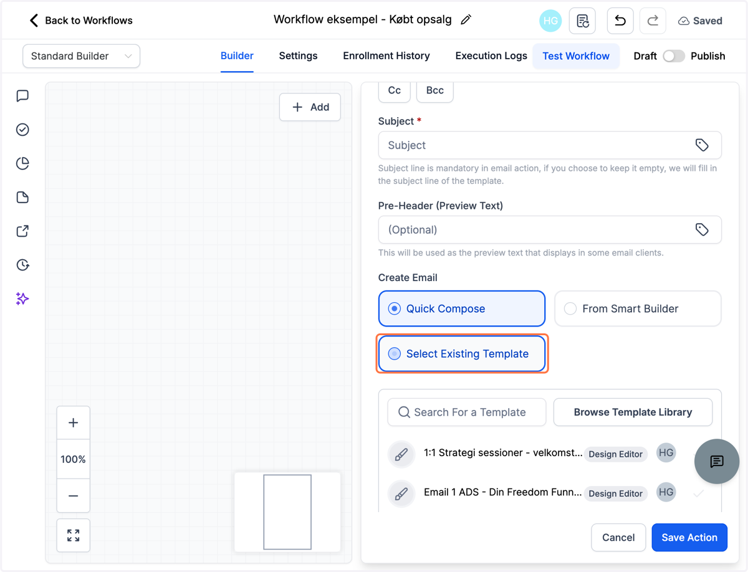748x572 pixels.
Task: Select template 'Email 1 ADS - Din Freedom Funn...'
Action: pos(503,492)
